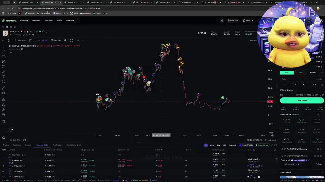Collapse the chart indicator legend chevron
The image size is (325, 182).
coord(11,52)
